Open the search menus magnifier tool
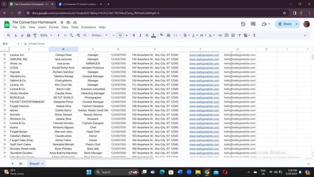This screenshot has height=177, width=314. (x=9, y=35)
